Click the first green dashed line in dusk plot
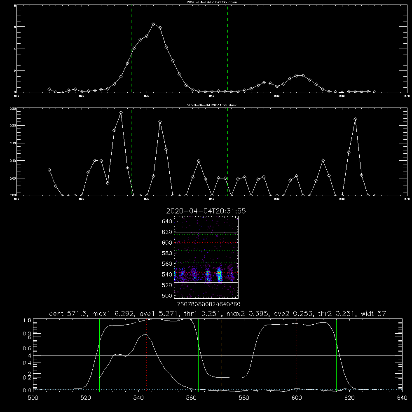Viewport: 412px width, 412px height. (x=131, y=152)
